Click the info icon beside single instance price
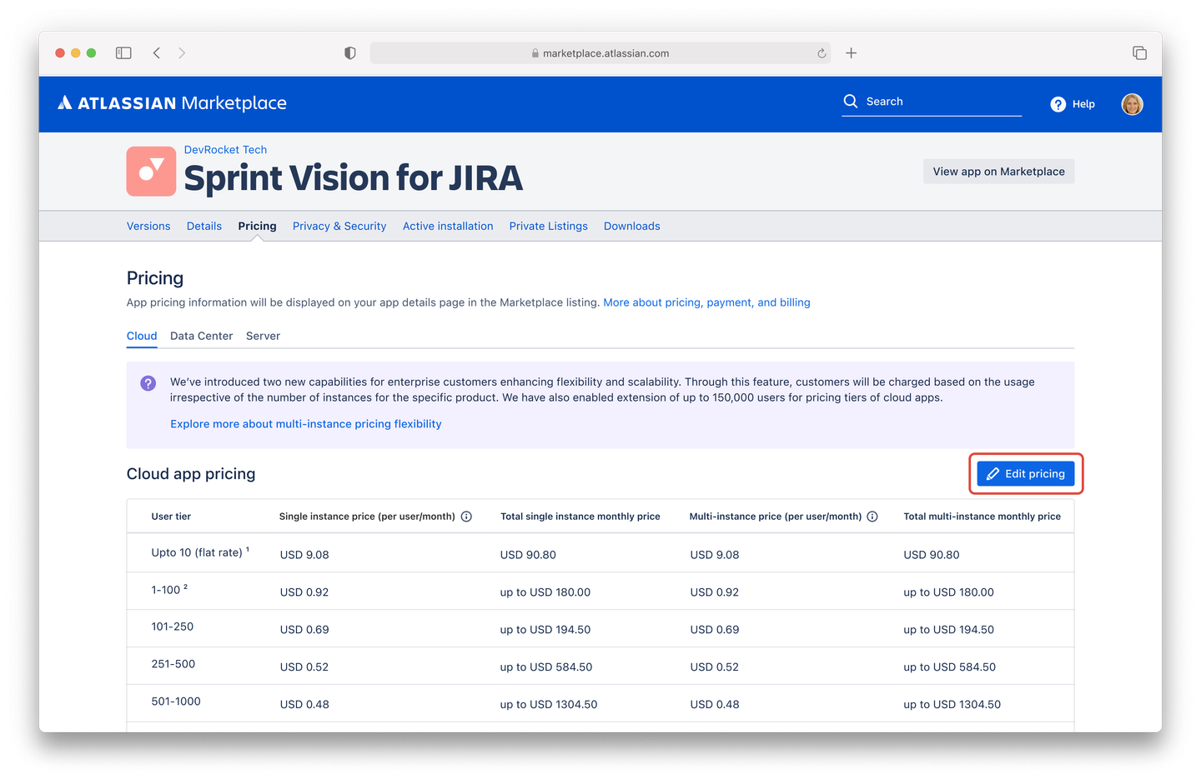Image resolution: width=1201 pixels, height=779 pixels. coord(466,516)
